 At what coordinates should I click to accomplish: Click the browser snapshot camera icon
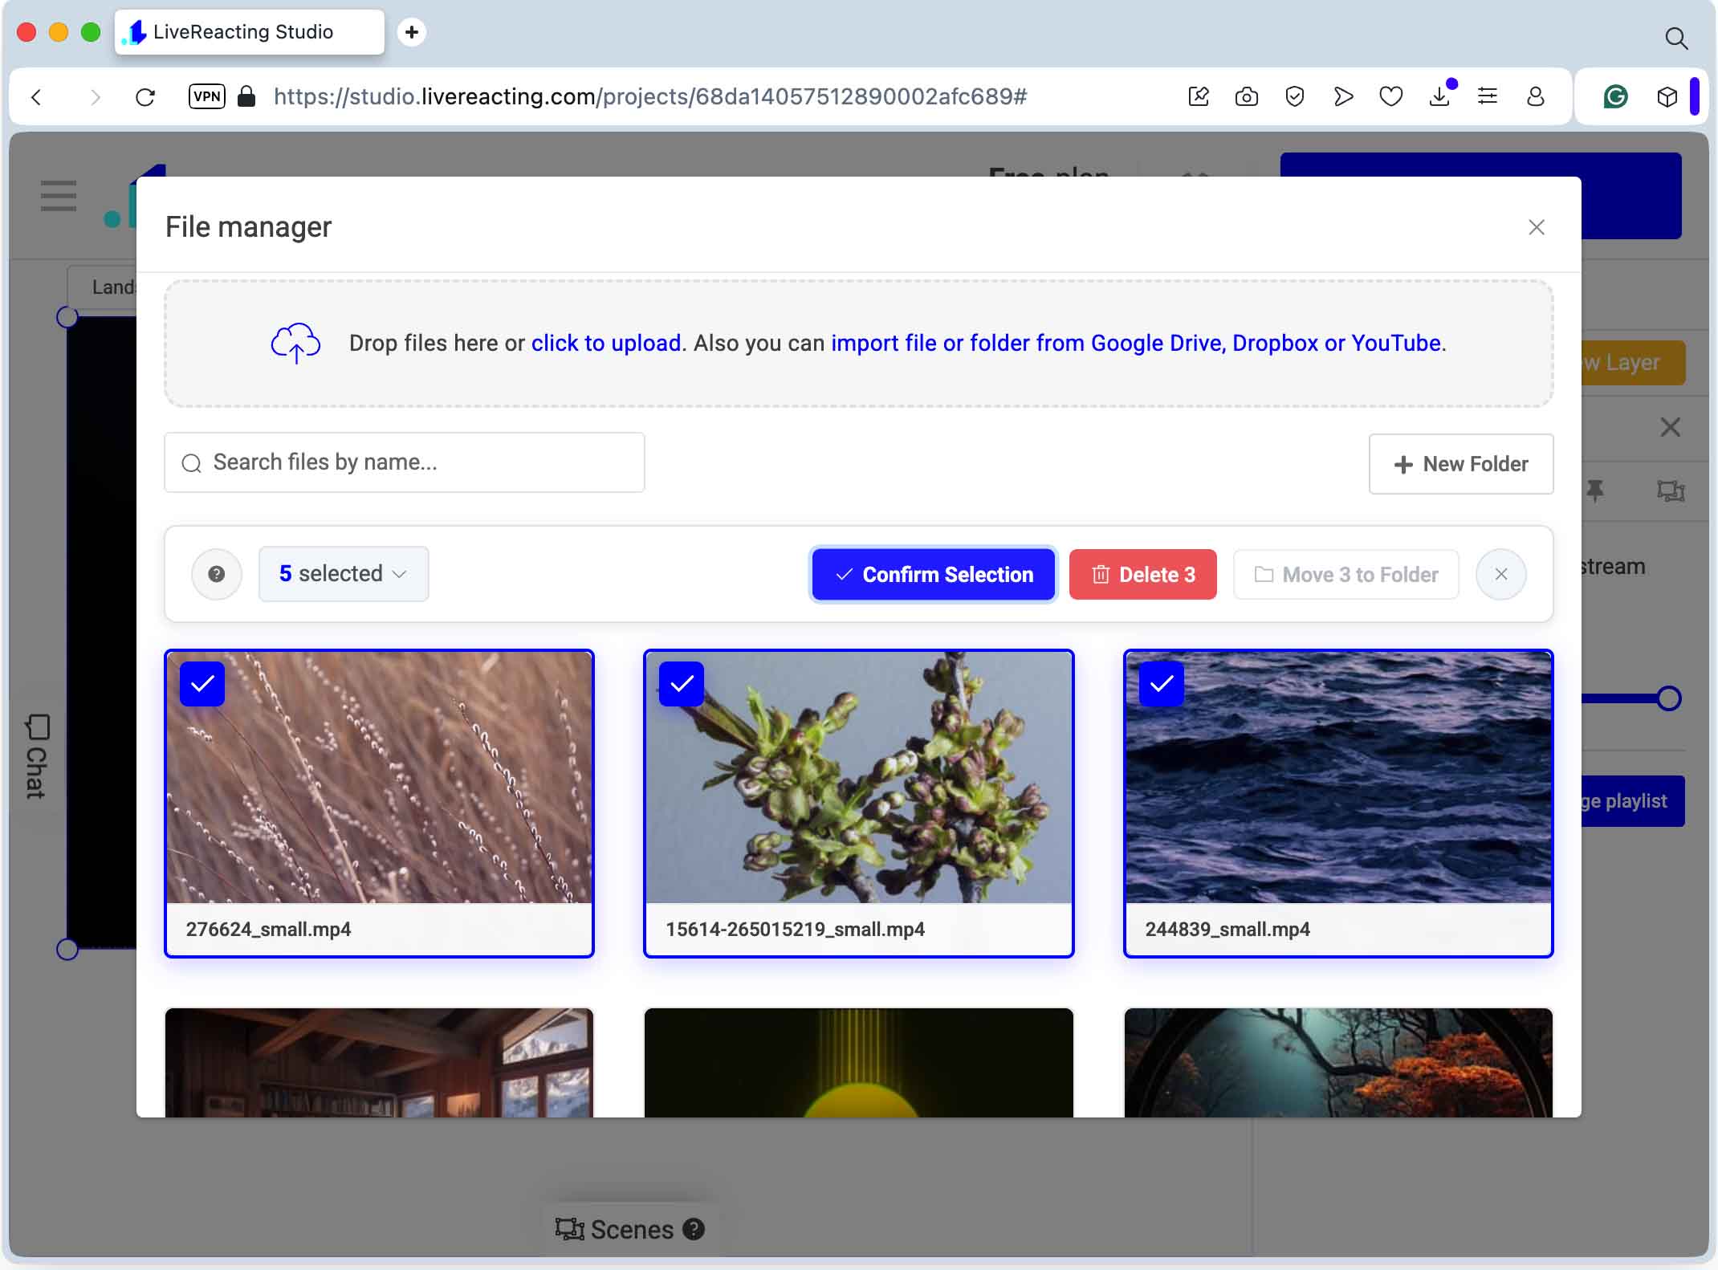click(1246, 97)
